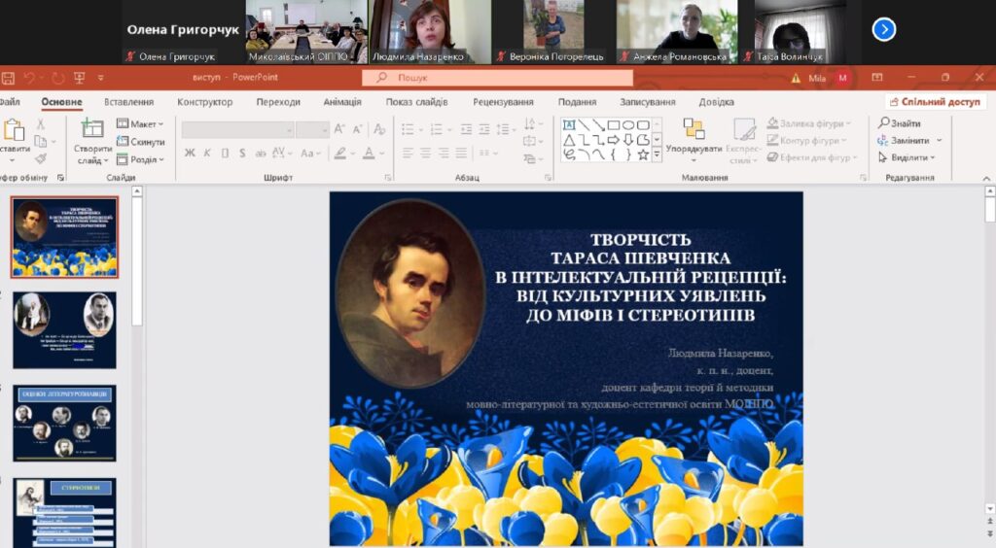Select the Основне ribbon tab
The height and width of the screenshot is (548, 996).
[61, 101]
